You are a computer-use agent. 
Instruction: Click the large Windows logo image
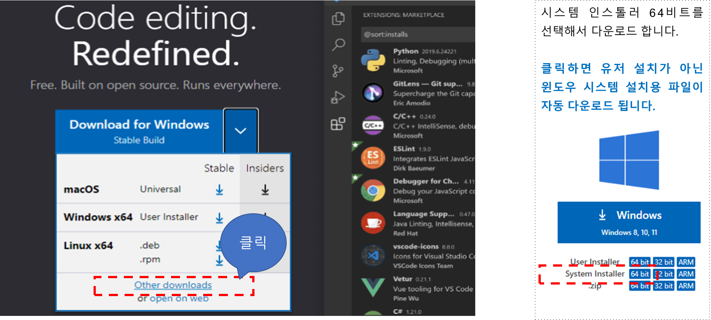click(629, 160)
